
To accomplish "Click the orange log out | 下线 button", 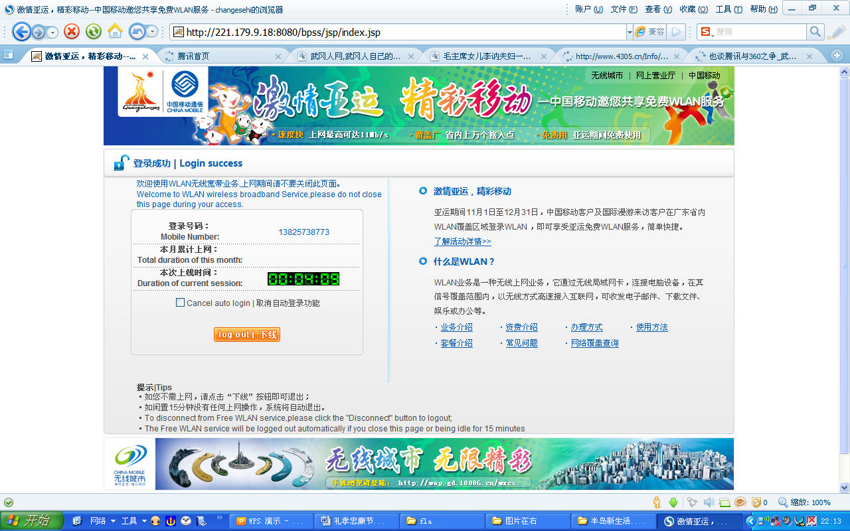I will point(247,335).
